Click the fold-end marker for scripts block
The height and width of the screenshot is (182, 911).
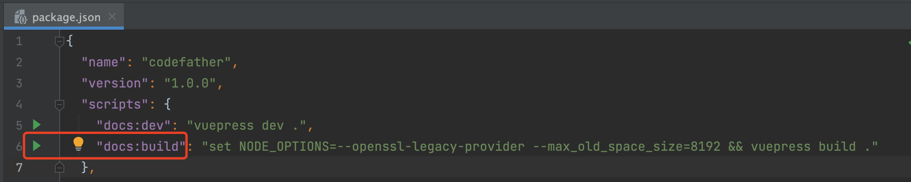[59, 168]
